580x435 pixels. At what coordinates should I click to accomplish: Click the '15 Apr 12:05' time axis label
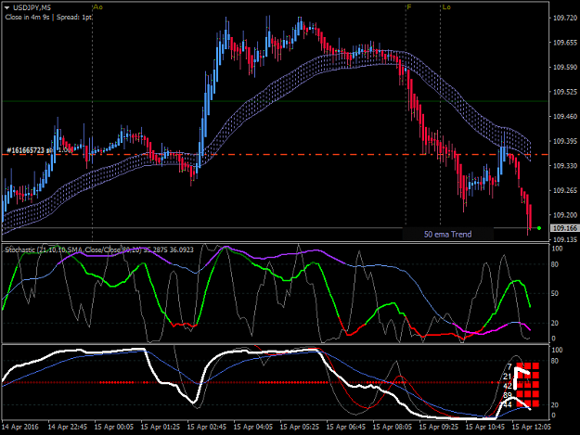pyautogui.click(x=532, y=427)
